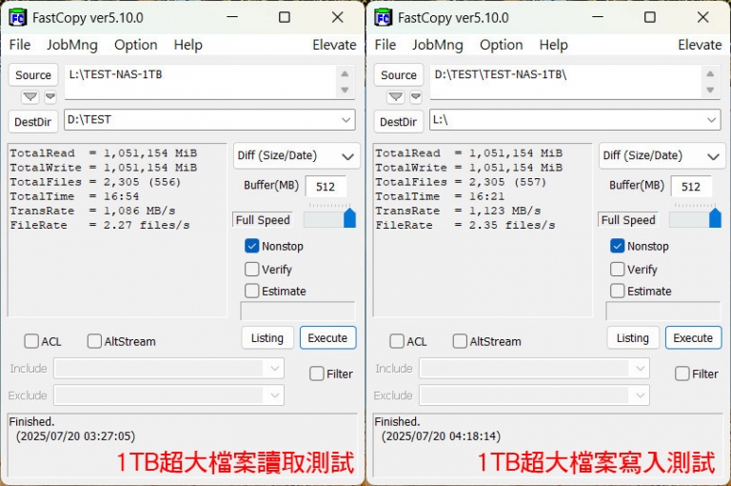Click Execute button in left window
The height and width of the screenshot is (486, 731).
(327, 337)
